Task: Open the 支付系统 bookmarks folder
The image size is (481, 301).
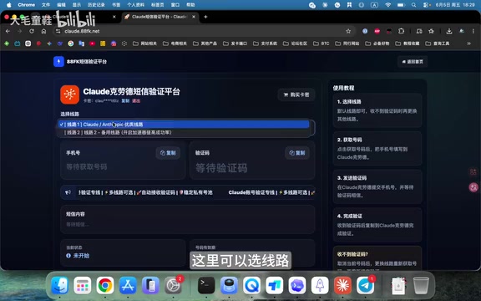Action: tap(265, 43)
